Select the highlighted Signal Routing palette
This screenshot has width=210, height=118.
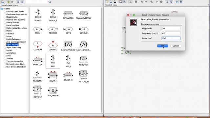point(12,45)
